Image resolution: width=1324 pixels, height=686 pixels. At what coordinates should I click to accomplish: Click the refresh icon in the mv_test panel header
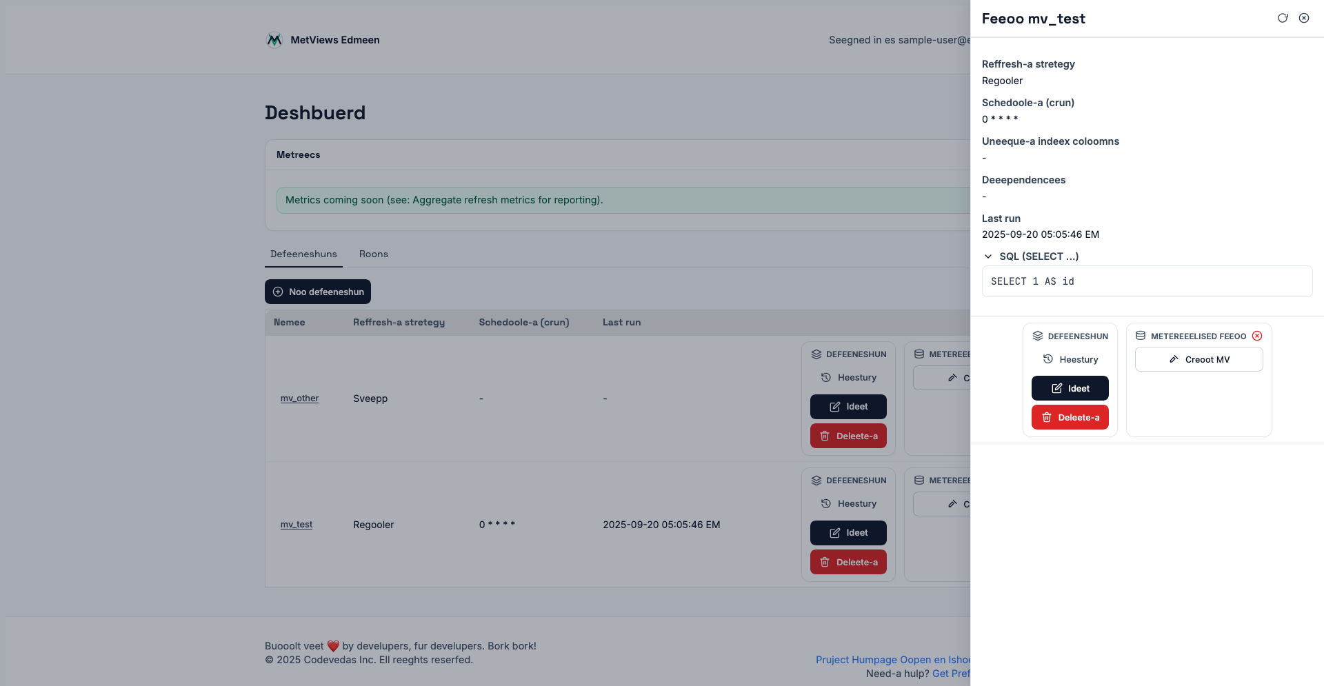1283,18
